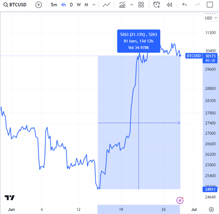Image resolution: width=219 pixels, height=214 pixels.
Task: Switch to the D daily timeframe
Action: click(x=71, y=5)
